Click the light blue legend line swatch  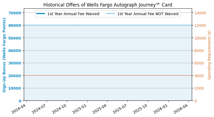tap(111, 14)
